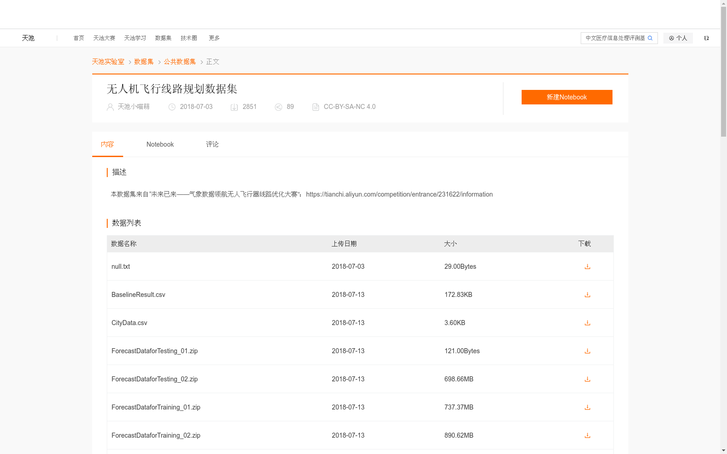
Task: Click the license document icon
Action: (x=316, y=107)
